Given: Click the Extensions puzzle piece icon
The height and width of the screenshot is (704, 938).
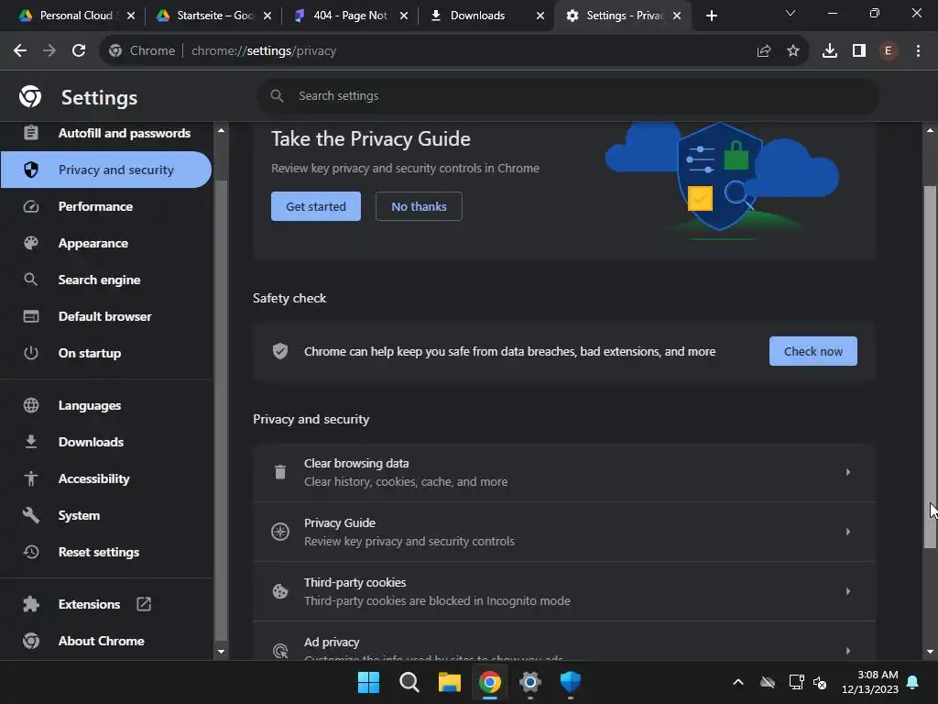Looking at the screenshot, I should point(31,604).
